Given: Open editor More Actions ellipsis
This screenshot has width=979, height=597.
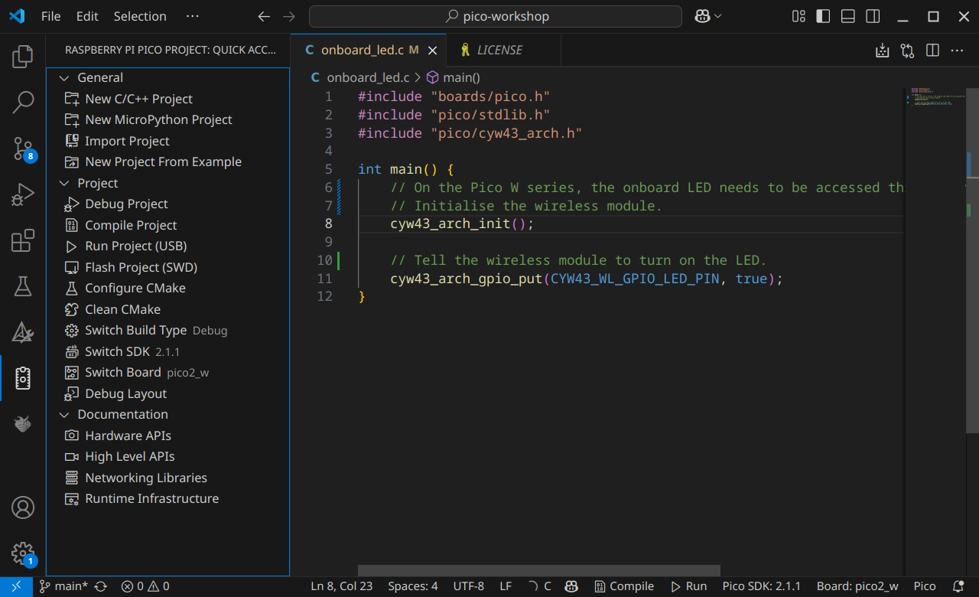Looking at the screenshot, I should click(957, 51).
